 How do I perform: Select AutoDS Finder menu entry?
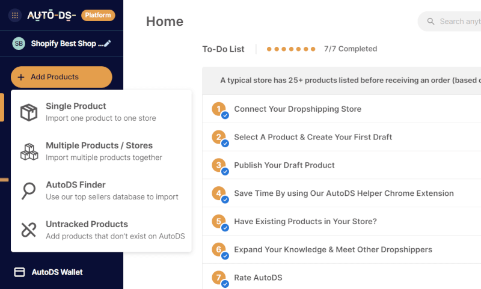(x=101, y=190)
